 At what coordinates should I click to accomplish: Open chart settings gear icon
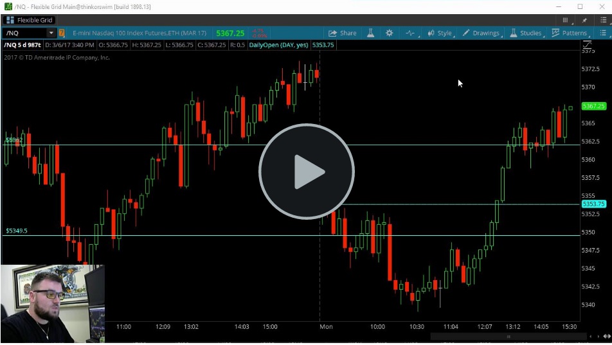click(389, 33)
